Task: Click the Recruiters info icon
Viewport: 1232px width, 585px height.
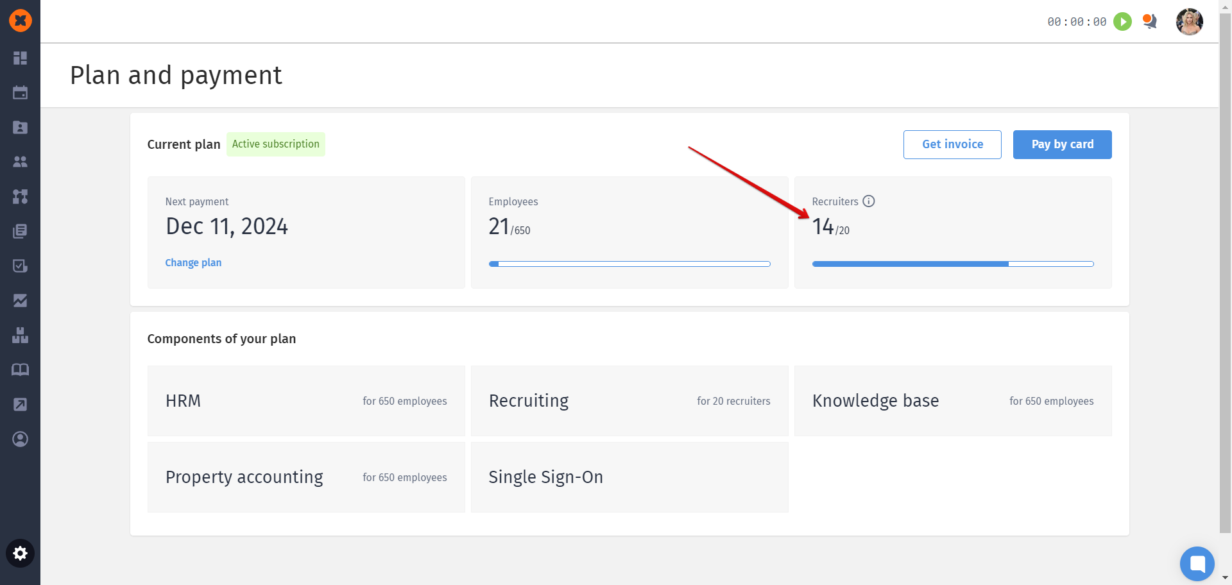Action: pos(869,201)
